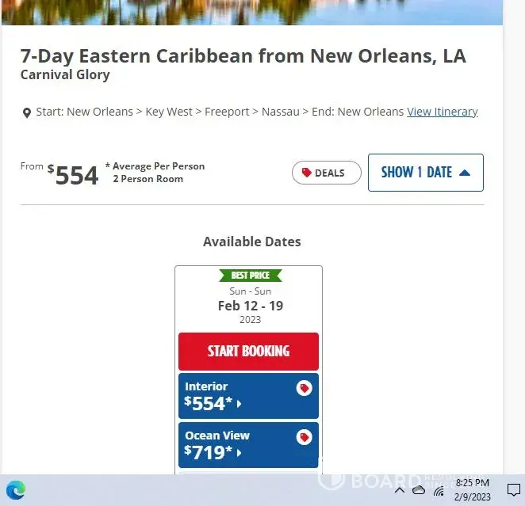Click the location pin icon beside the route
The image size is (525, 506).
26,112
